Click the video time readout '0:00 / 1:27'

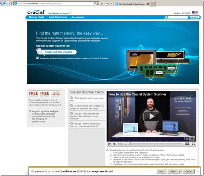pyautogui.click(x=122, y=144)
